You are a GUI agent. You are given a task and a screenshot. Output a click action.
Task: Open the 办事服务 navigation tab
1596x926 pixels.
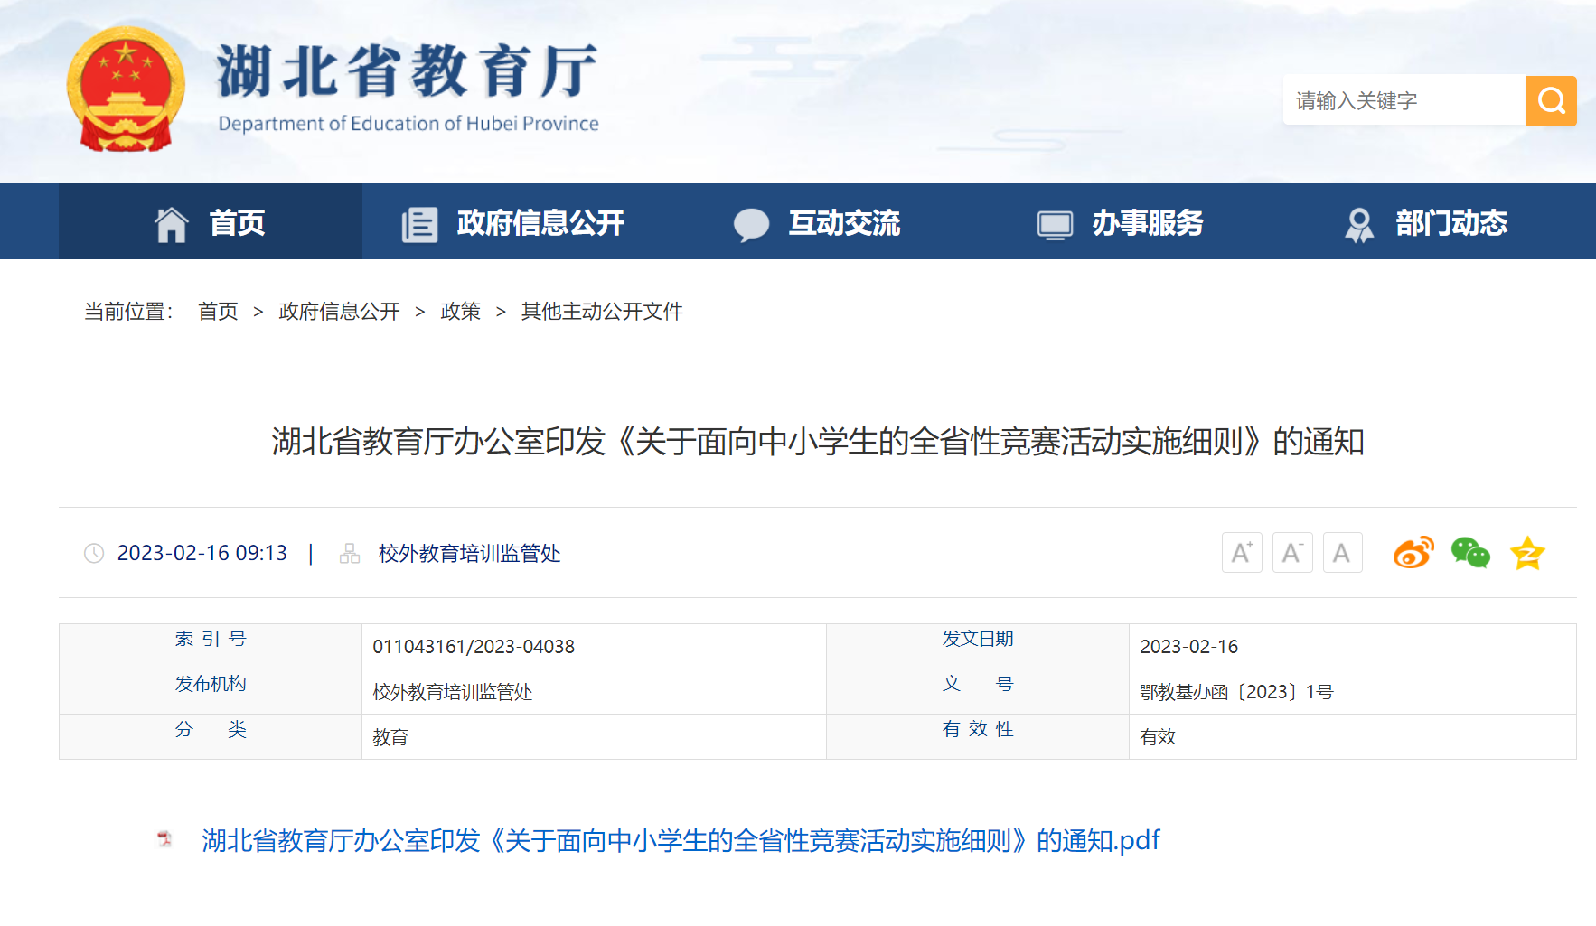[x=1121, y=221]
